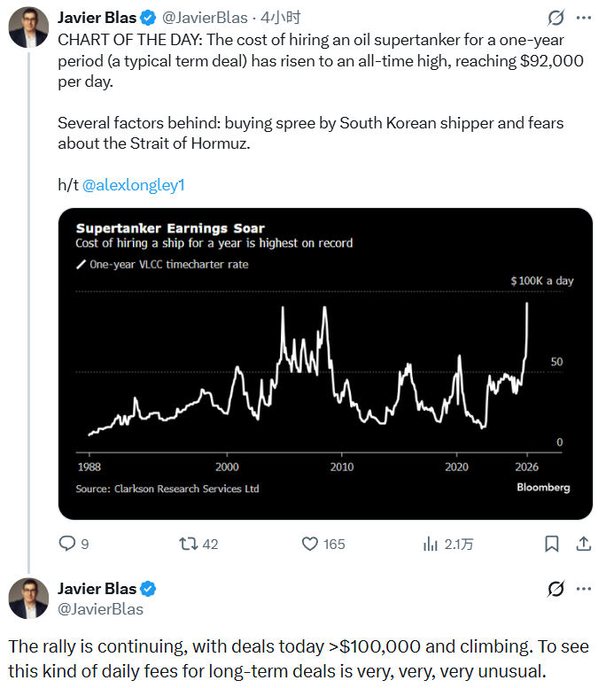Bookmark the chart of the day tweet

551,543
